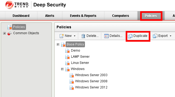Click the Delete... toolbar button
This screenshot has width=175, height=97.
click(90, 36)
